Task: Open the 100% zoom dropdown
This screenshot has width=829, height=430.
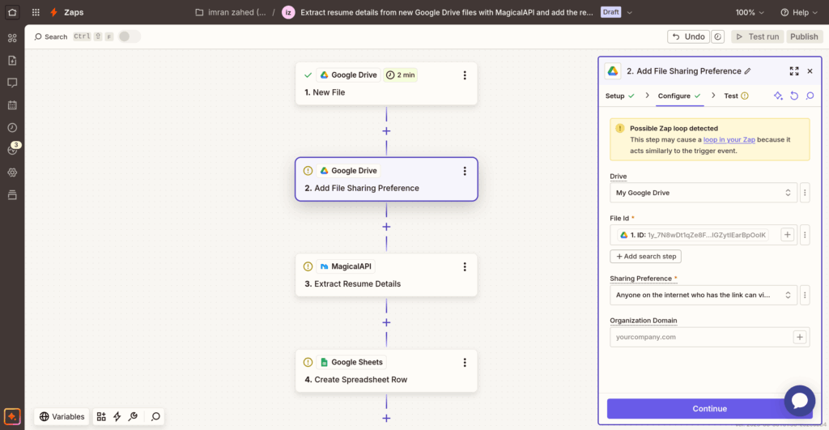Action: 750,12
